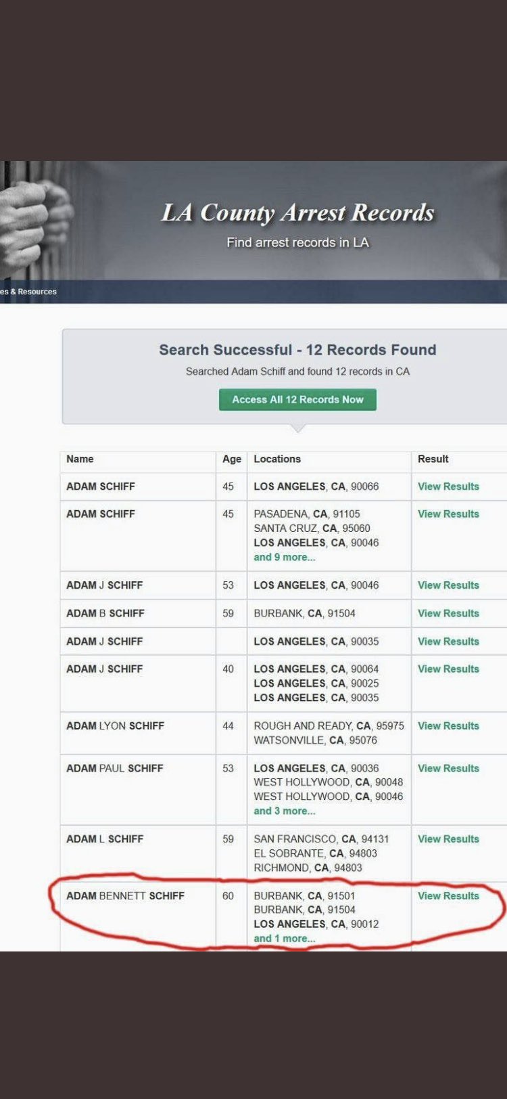Click the location ROUGH AND READY, CA, 95975
507x1099 pixels.
point(329,726)
